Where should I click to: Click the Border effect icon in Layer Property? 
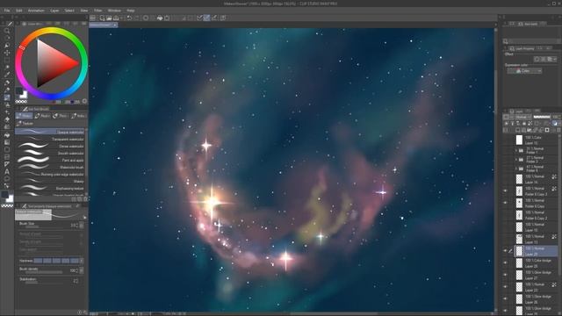[537, 59]
